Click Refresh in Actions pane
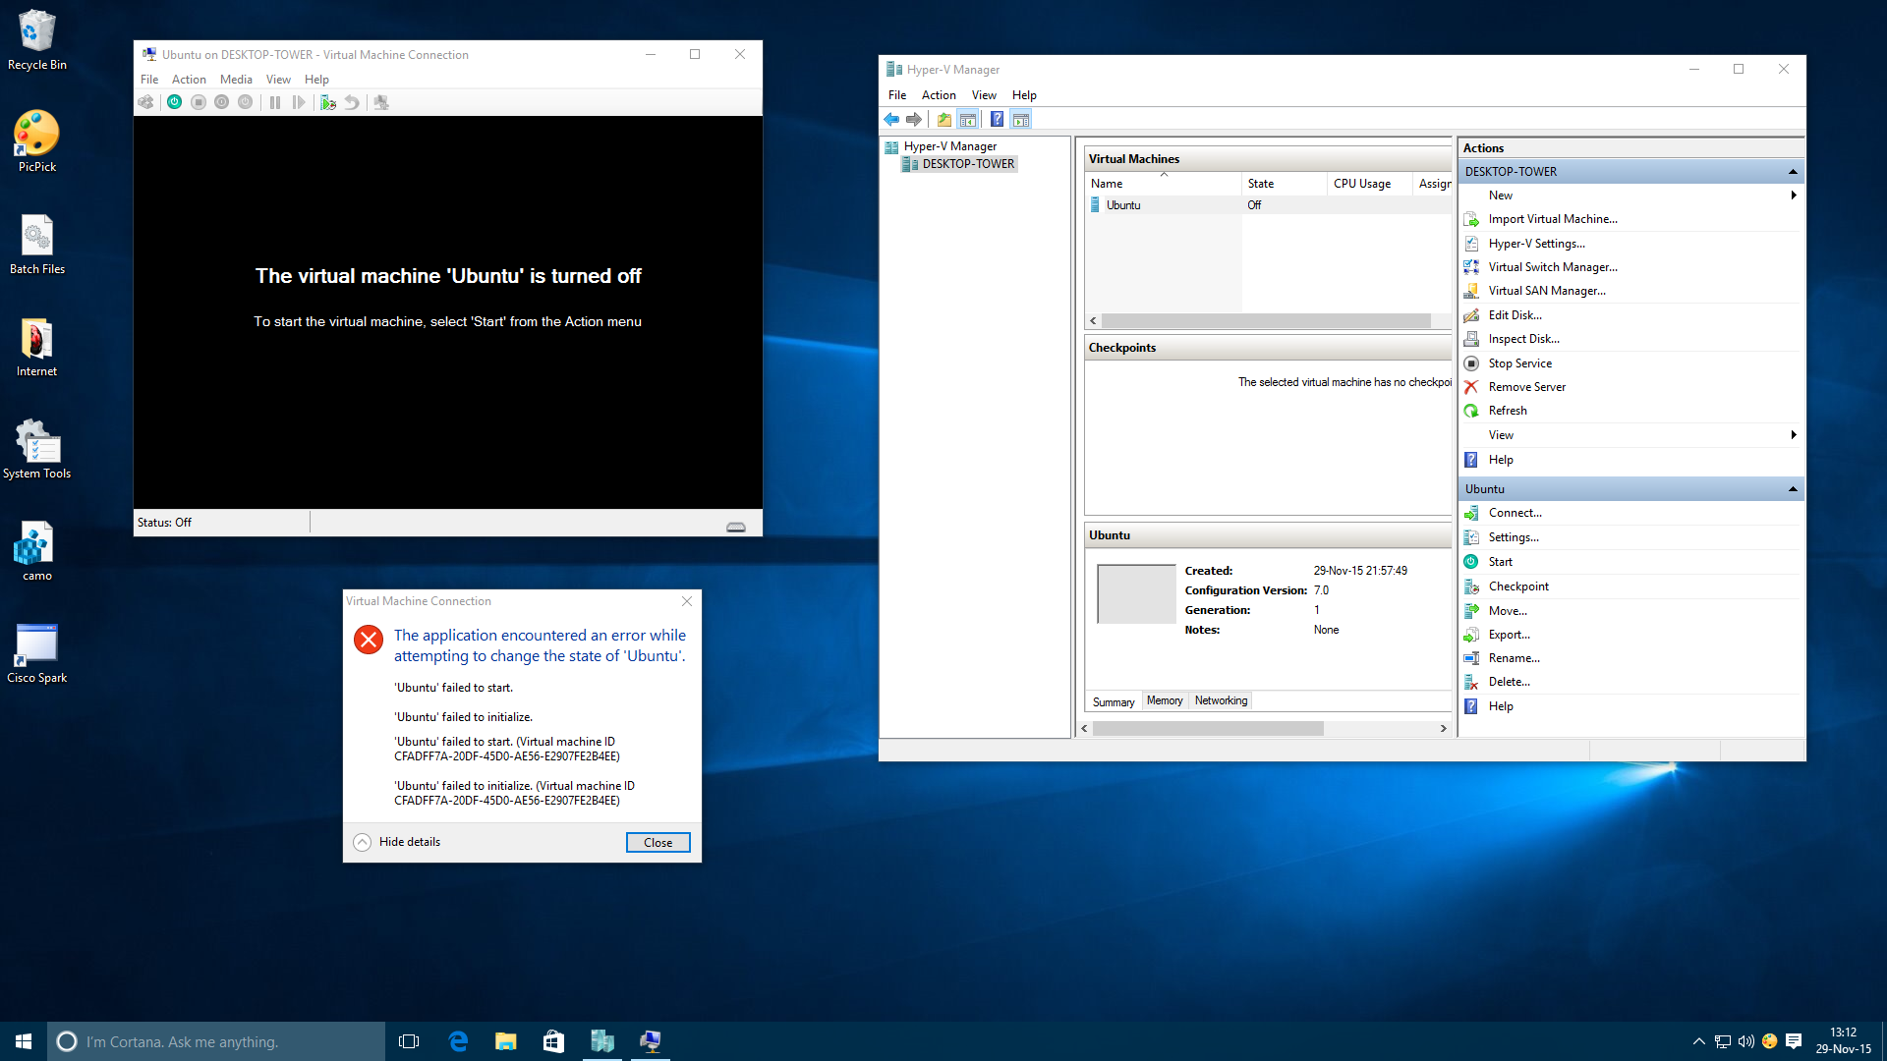Screen dimensions: 1887x1061 click(x=1507, y=411)
